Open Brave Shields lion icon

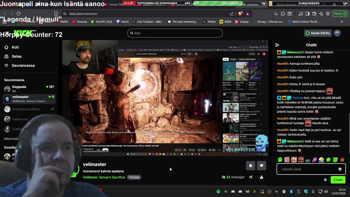click(x=240, y=14)
